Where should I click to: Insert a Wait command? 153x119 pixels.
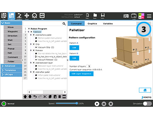pyautogui.click(x=13, y=40)
